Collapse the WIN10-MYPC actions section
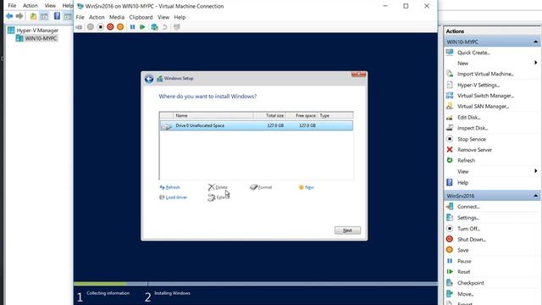This screenshot has height=305, width=542. (x=535, y=42)
